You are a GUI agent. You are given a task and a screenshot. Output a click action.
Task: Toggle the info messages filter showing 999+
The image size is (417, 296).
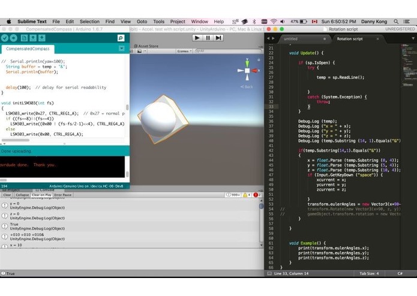click(x=233, y=195)
